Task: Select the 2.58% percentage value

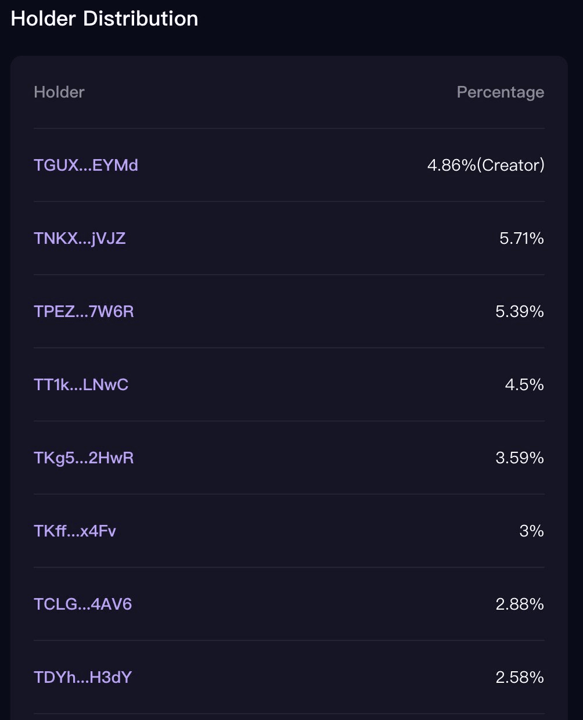Action: pyautogui.click(x=520, y=678)
